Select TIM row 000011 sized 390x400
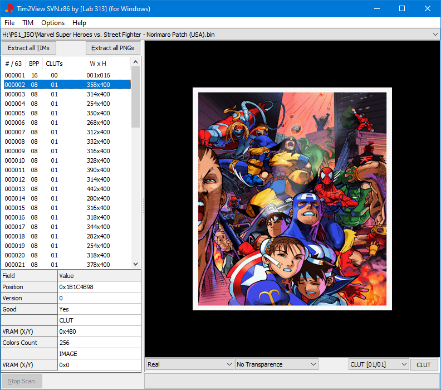The image size is (441, 390). (67, 170)
